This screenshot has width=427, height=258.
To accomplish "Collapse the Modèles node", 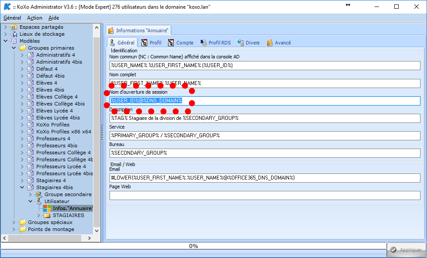I will tap(5, 41).
